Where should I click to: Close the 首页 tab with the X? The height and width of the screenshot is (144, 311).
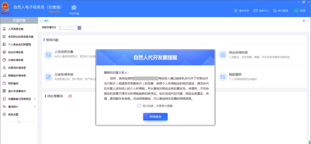point(307,21)
